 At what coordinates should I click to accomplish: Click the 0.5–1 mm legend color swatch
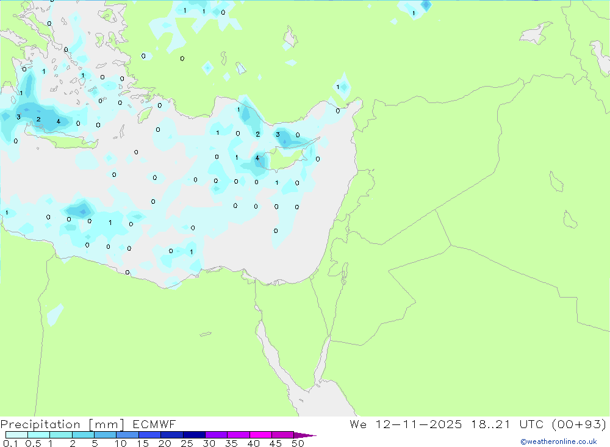click(38, 435)
